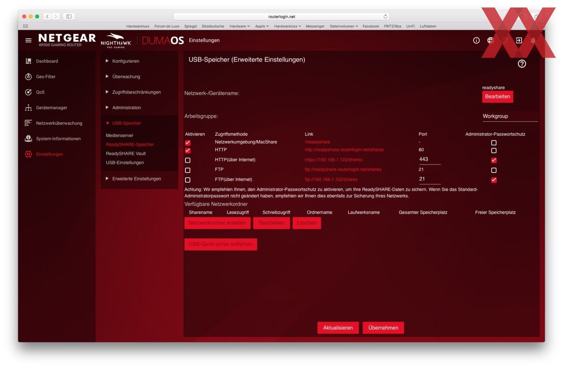Click the HTTP(über Internet) port 443 field
Viewport: 563px width, 368px height.
click(430, 159)
